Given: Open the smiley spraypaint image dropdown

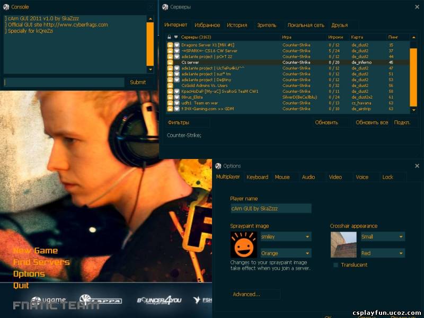Looking at the screenshot, I should coord(286,236).
